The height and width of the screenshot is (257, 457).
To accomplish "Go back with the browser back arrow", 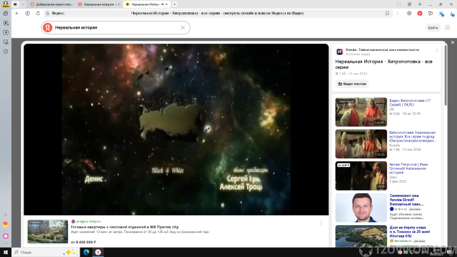I will pos(17,14).
